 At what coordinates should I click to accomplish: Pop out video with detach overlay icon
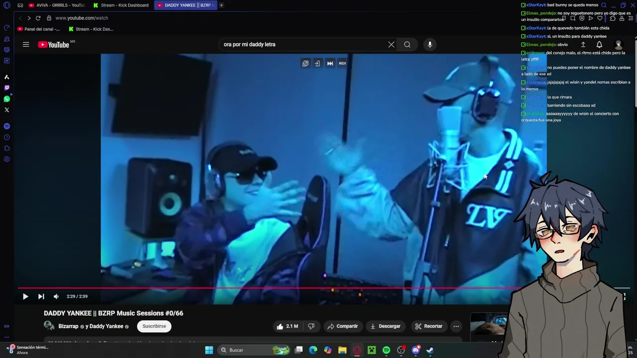click(305, 63)
